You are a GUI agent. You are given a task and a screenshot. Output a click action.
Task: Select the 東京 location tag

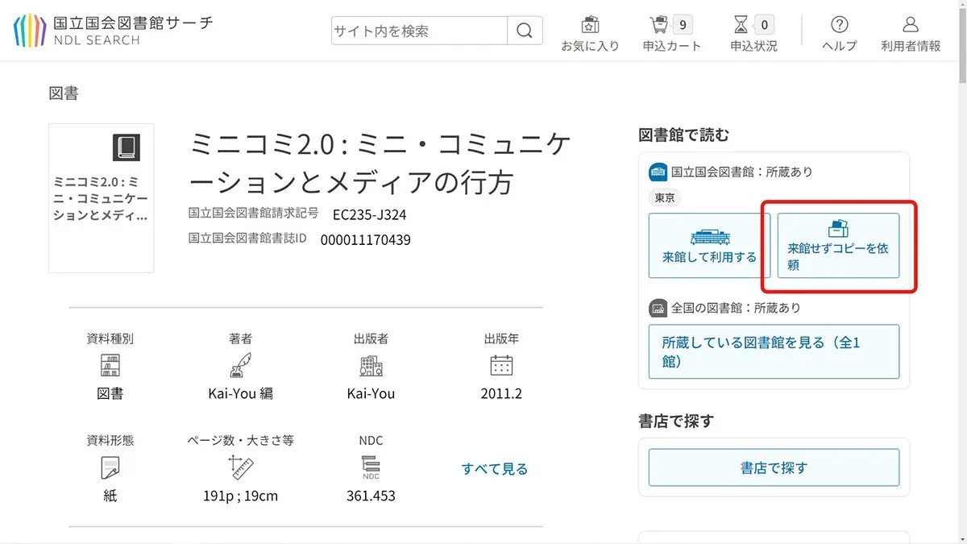pyautogui.click(x=665, y=197)
